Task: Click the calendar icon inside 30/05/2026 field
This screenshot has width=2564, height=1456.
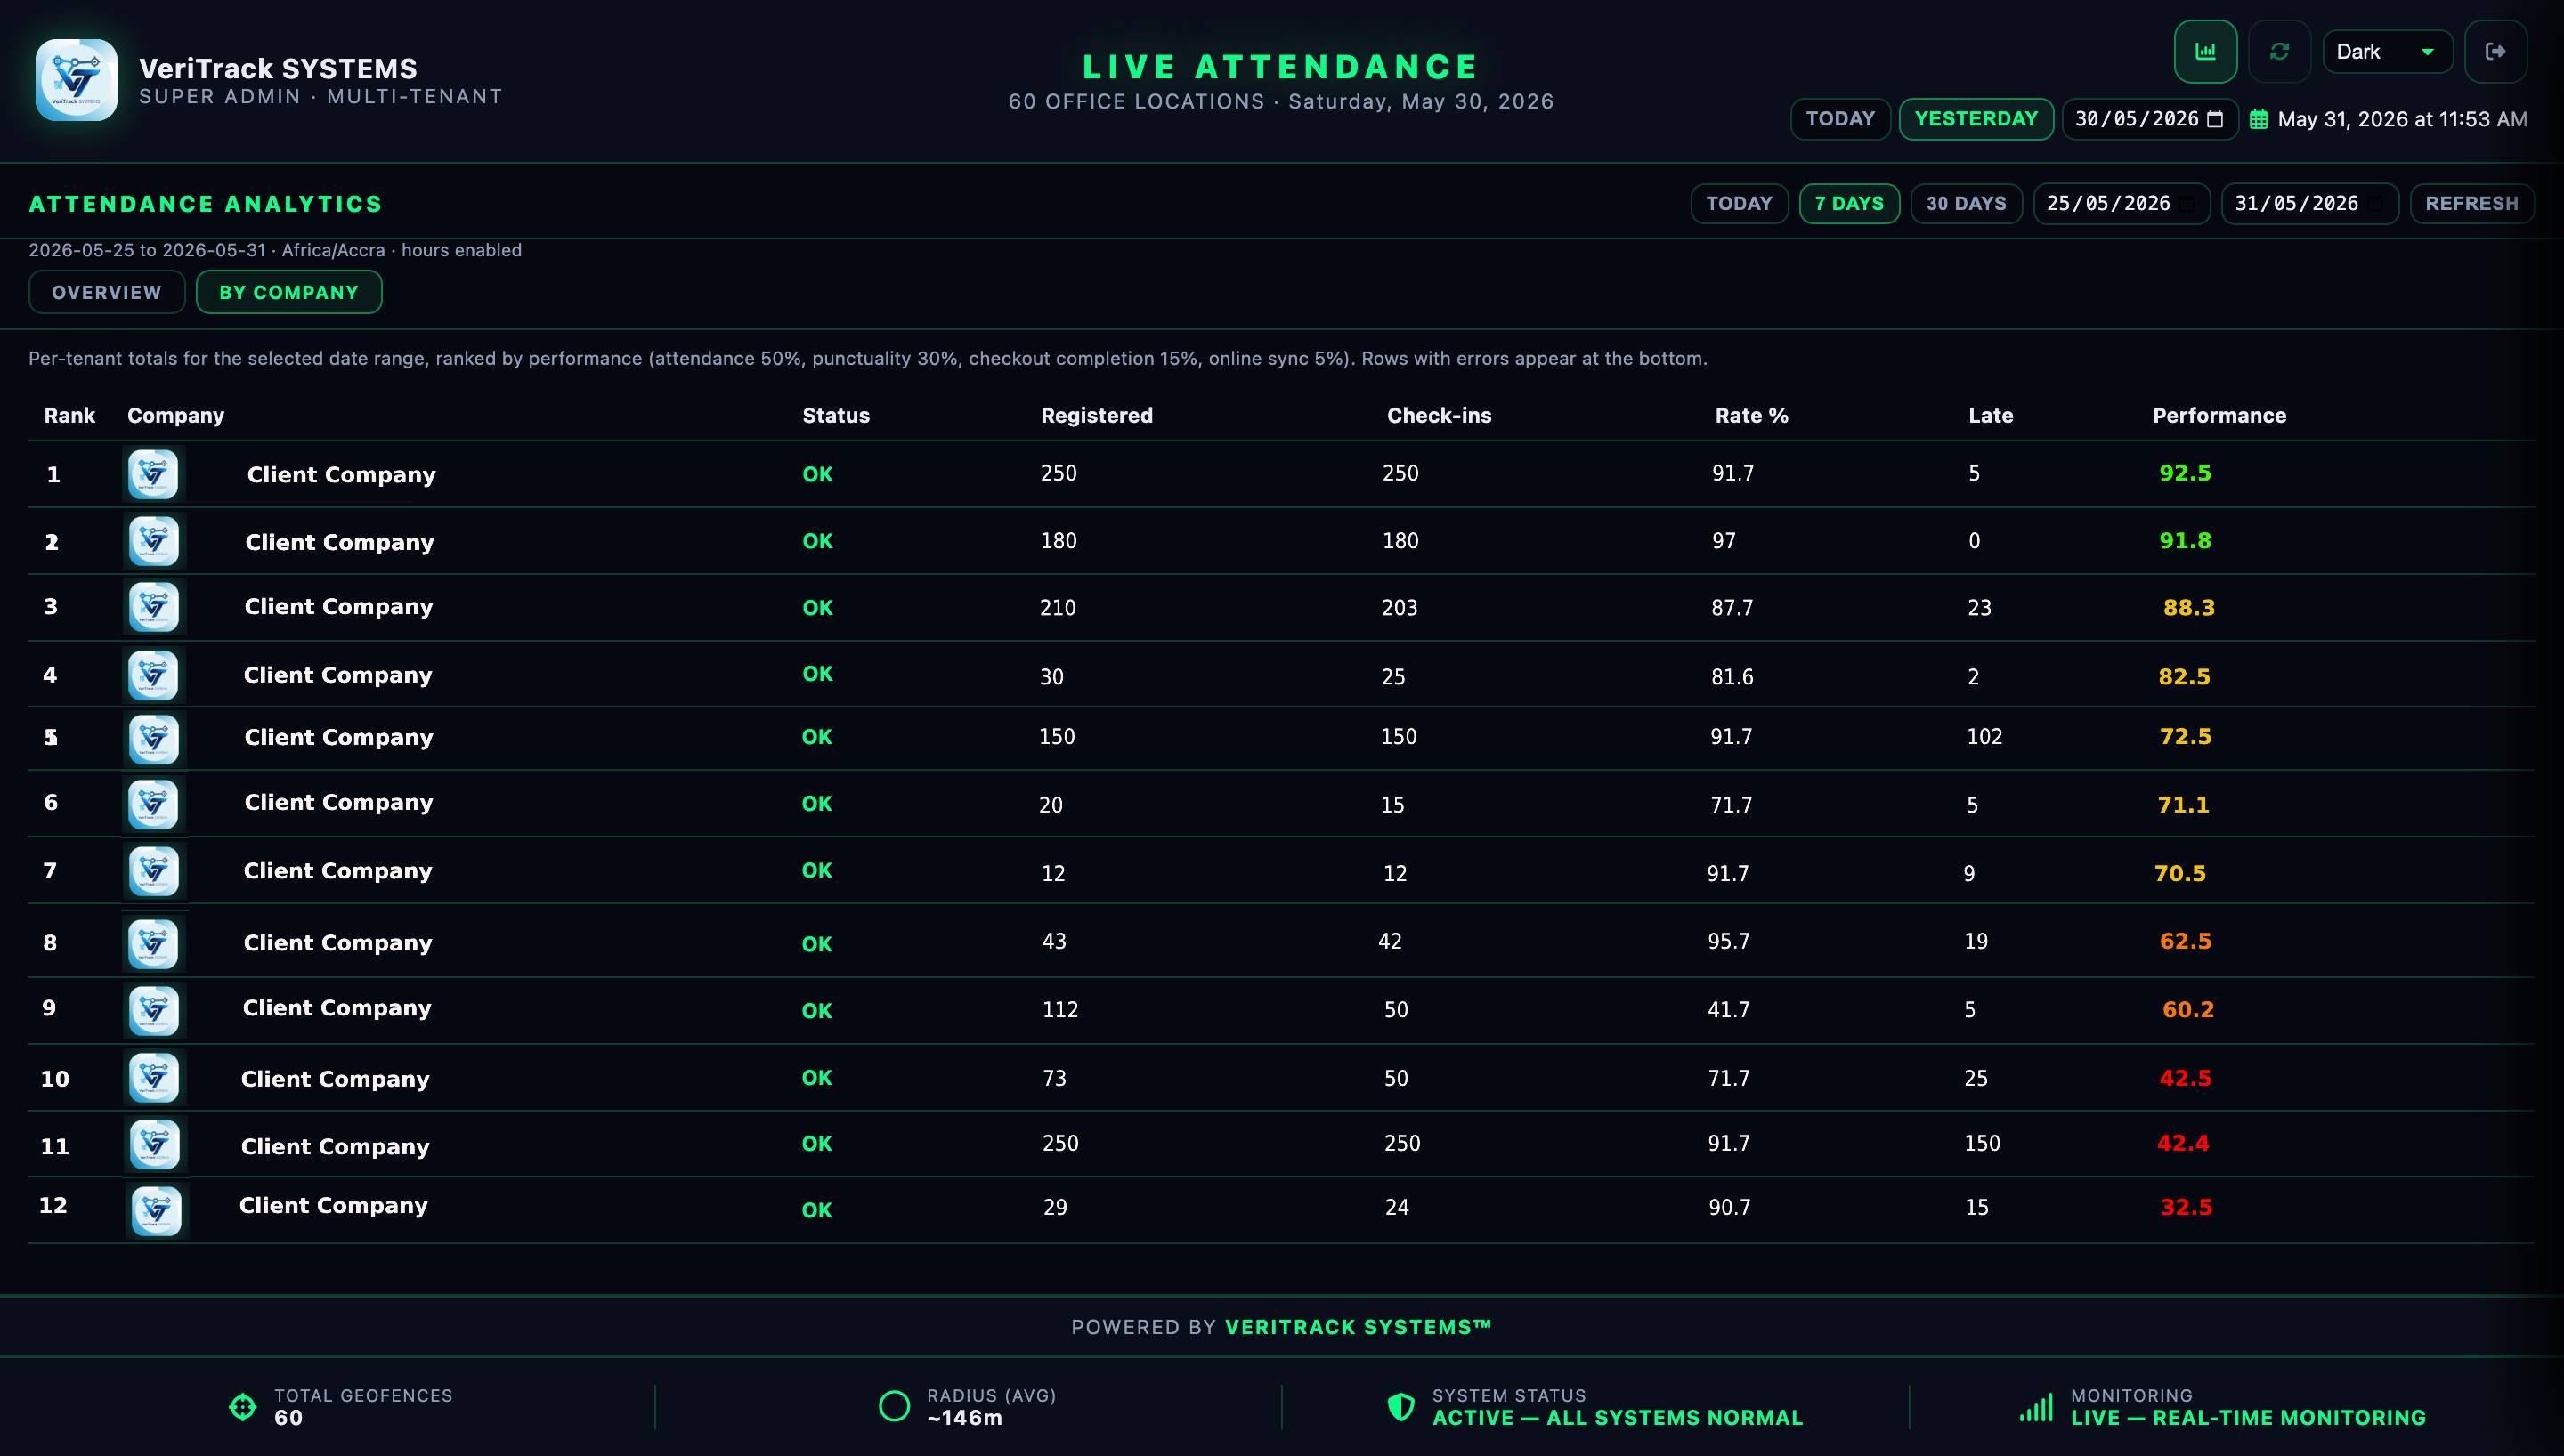Action: [x=2215, y=119]
